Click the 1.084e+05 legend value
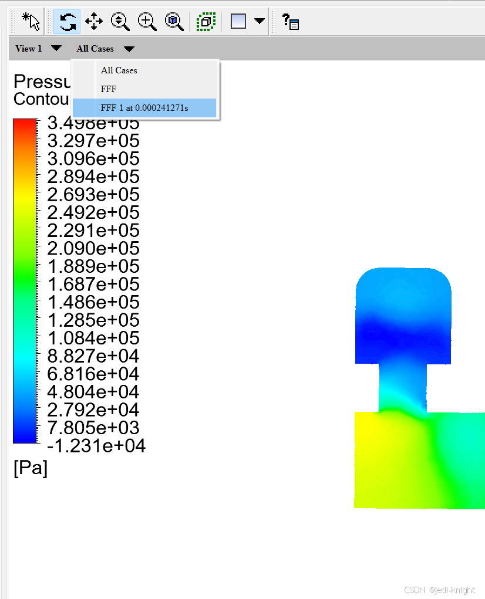485x599 pixels. coord(93,338)
